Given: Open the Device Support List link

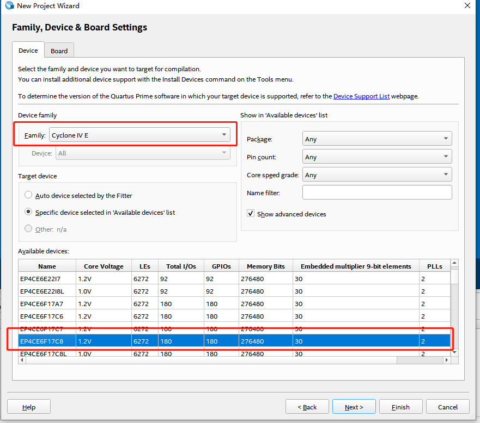Looking at the screenshot, I should click(361, 96).
